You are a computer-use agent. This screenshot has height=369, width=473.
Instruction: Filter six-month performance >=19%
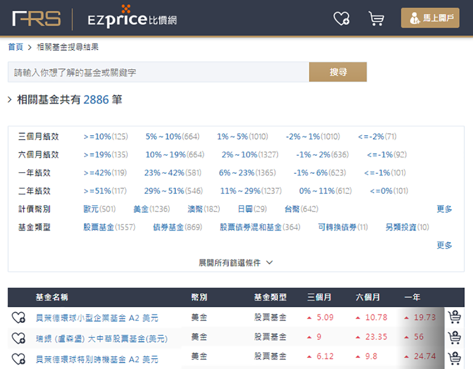point(105,155)
